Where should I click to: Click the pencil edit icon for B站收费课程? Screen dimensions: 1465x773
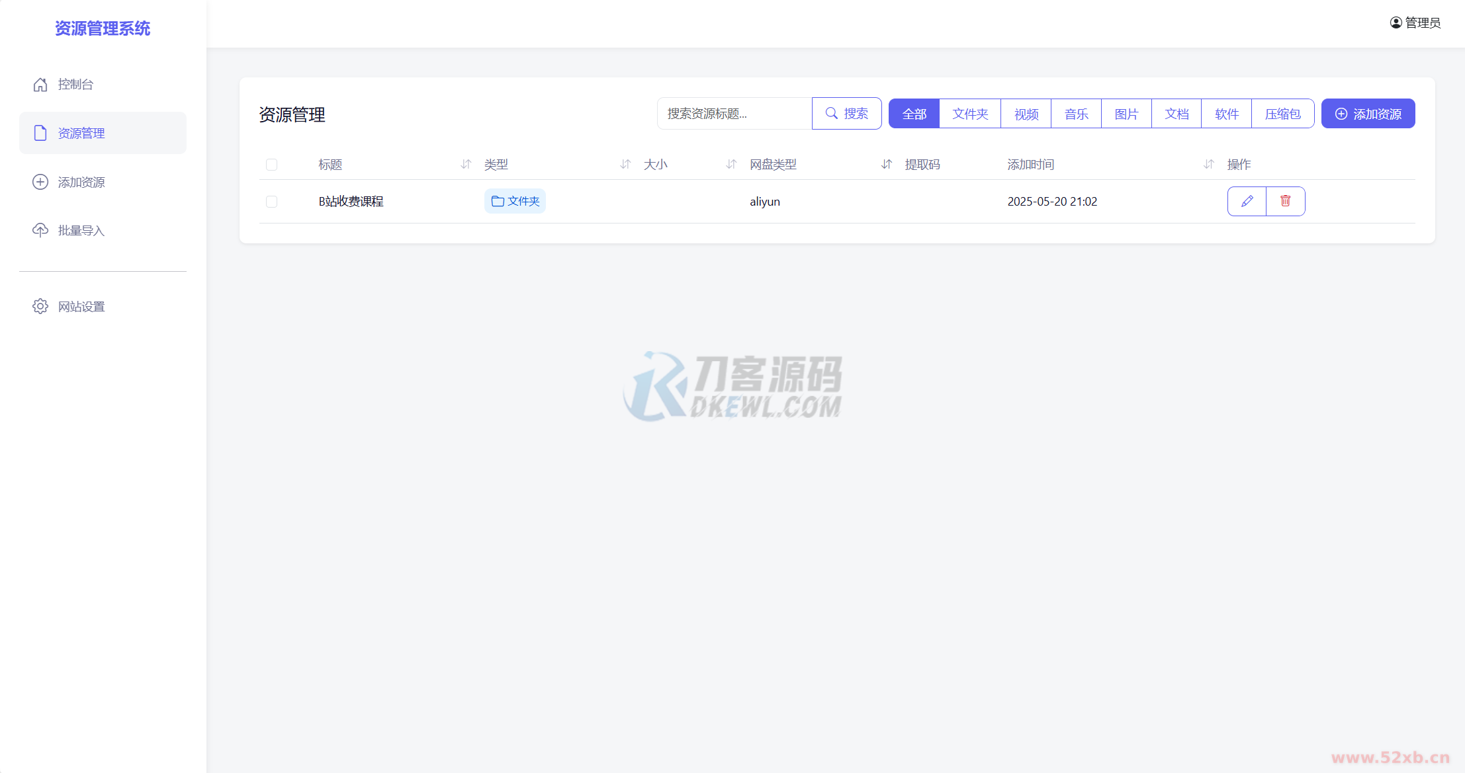tap(1247, 201)
